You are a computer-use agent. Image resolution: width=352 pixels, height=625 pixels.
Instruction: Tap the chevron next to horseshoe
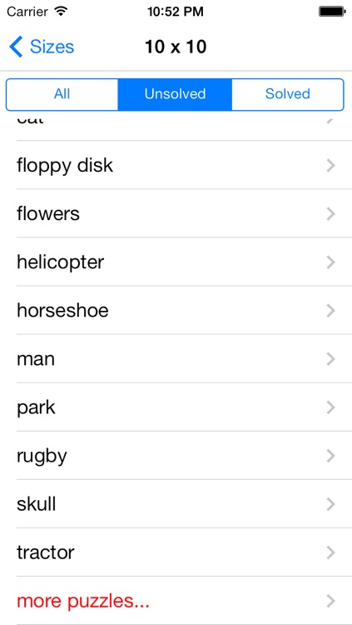coord(330,311)
